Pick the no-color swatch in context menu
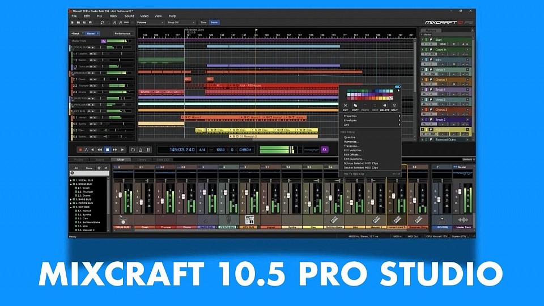The width and height of the screenshot is (544, 306). point(392,98)
